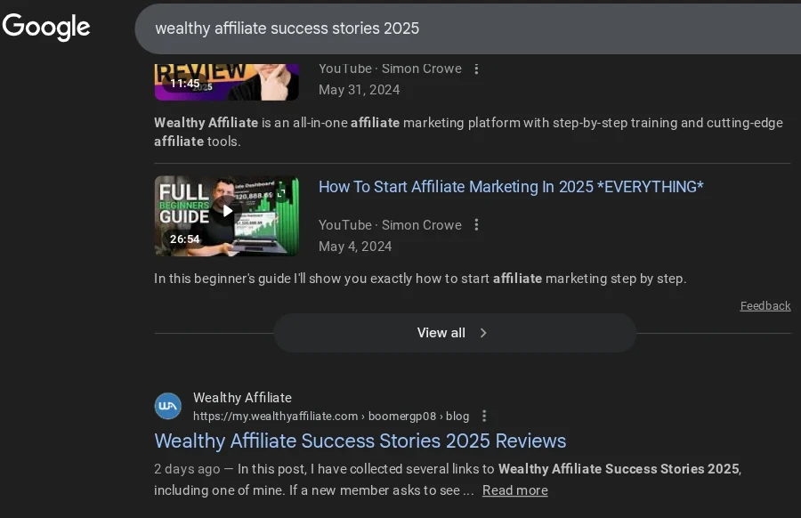801x518 pixels.
Task: Expand more videos via the View all chevron
Action: (x=483, y=332)
